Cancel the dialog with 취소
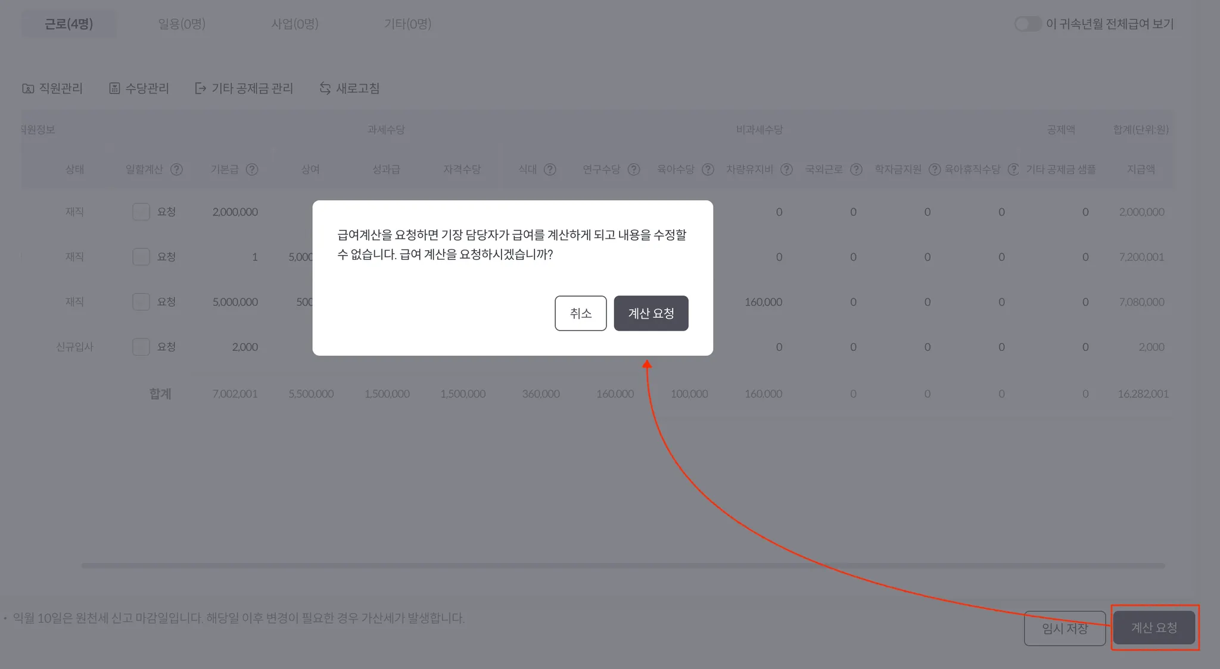 coord(580,313)
